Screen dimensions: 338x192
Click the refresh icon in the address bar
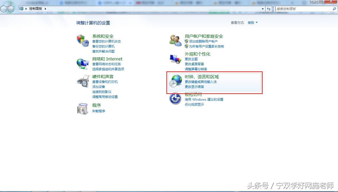pyautogui.click(x=269, y=8)
